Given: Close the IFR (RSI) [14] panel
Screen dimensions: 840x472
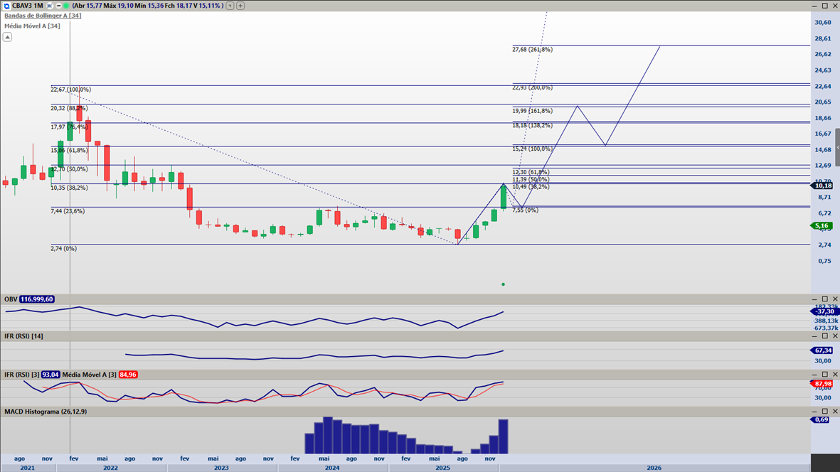Looking at the screenshot, I should coord(834,336).
